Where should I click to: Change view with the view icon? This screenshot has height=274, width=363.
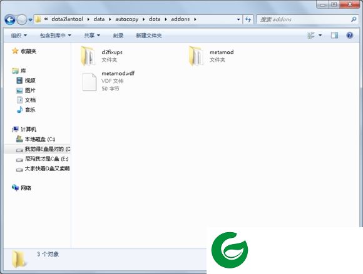[311, 36]
